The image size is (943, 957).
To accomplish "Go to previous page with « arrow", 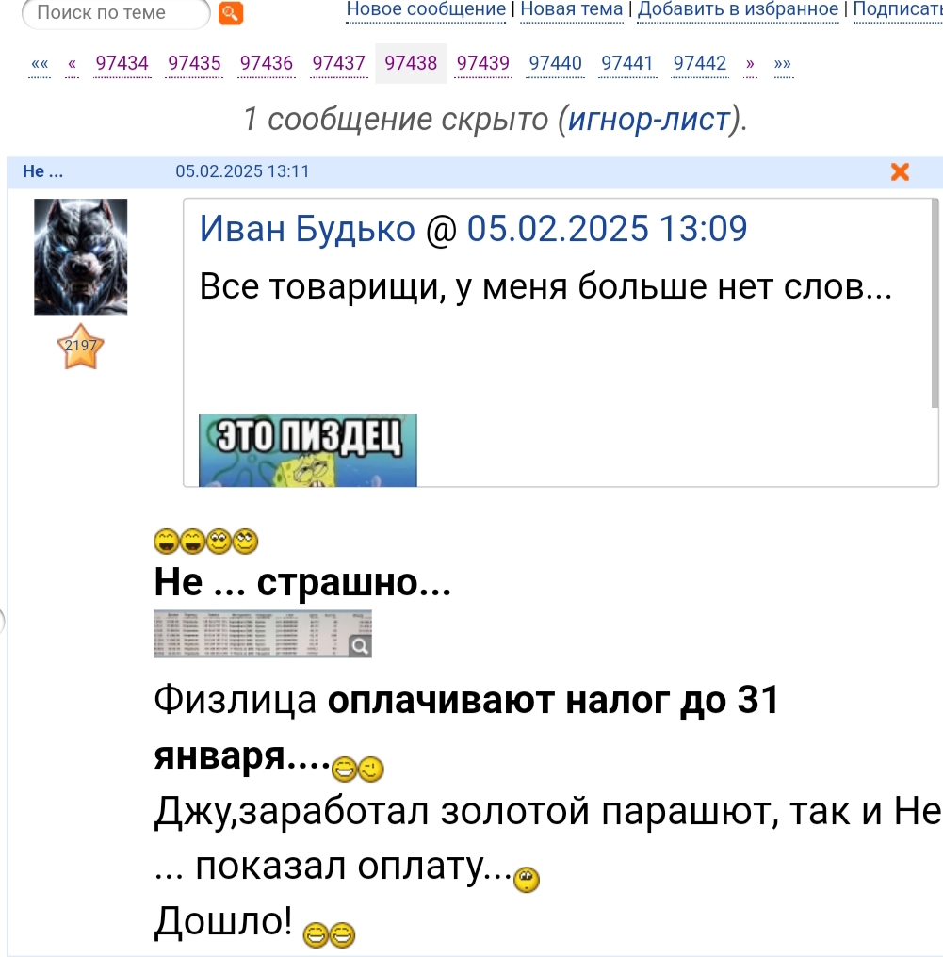I will point(72,64).
